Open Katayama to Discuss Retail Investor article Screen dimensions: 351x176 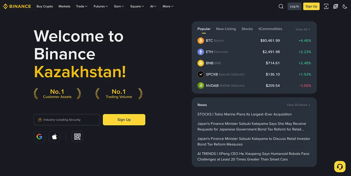pyautogui.click(x=254, y=141)
